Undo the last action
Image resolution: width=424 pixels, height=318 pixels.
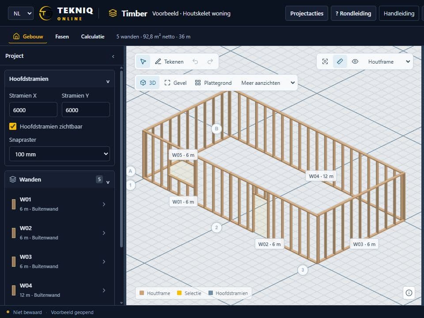[x=195, y=62]
